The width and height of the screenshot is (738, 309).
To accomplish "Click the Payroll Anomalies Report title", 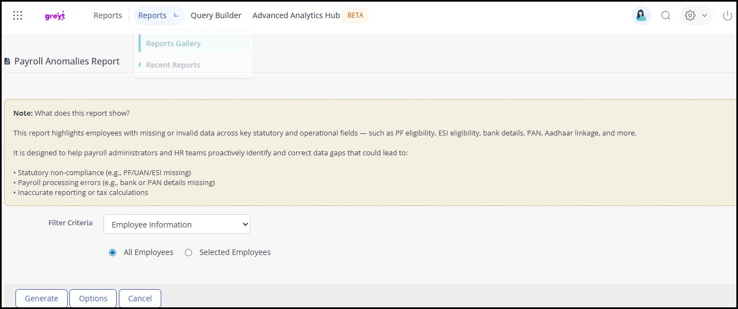I will 67,61.
